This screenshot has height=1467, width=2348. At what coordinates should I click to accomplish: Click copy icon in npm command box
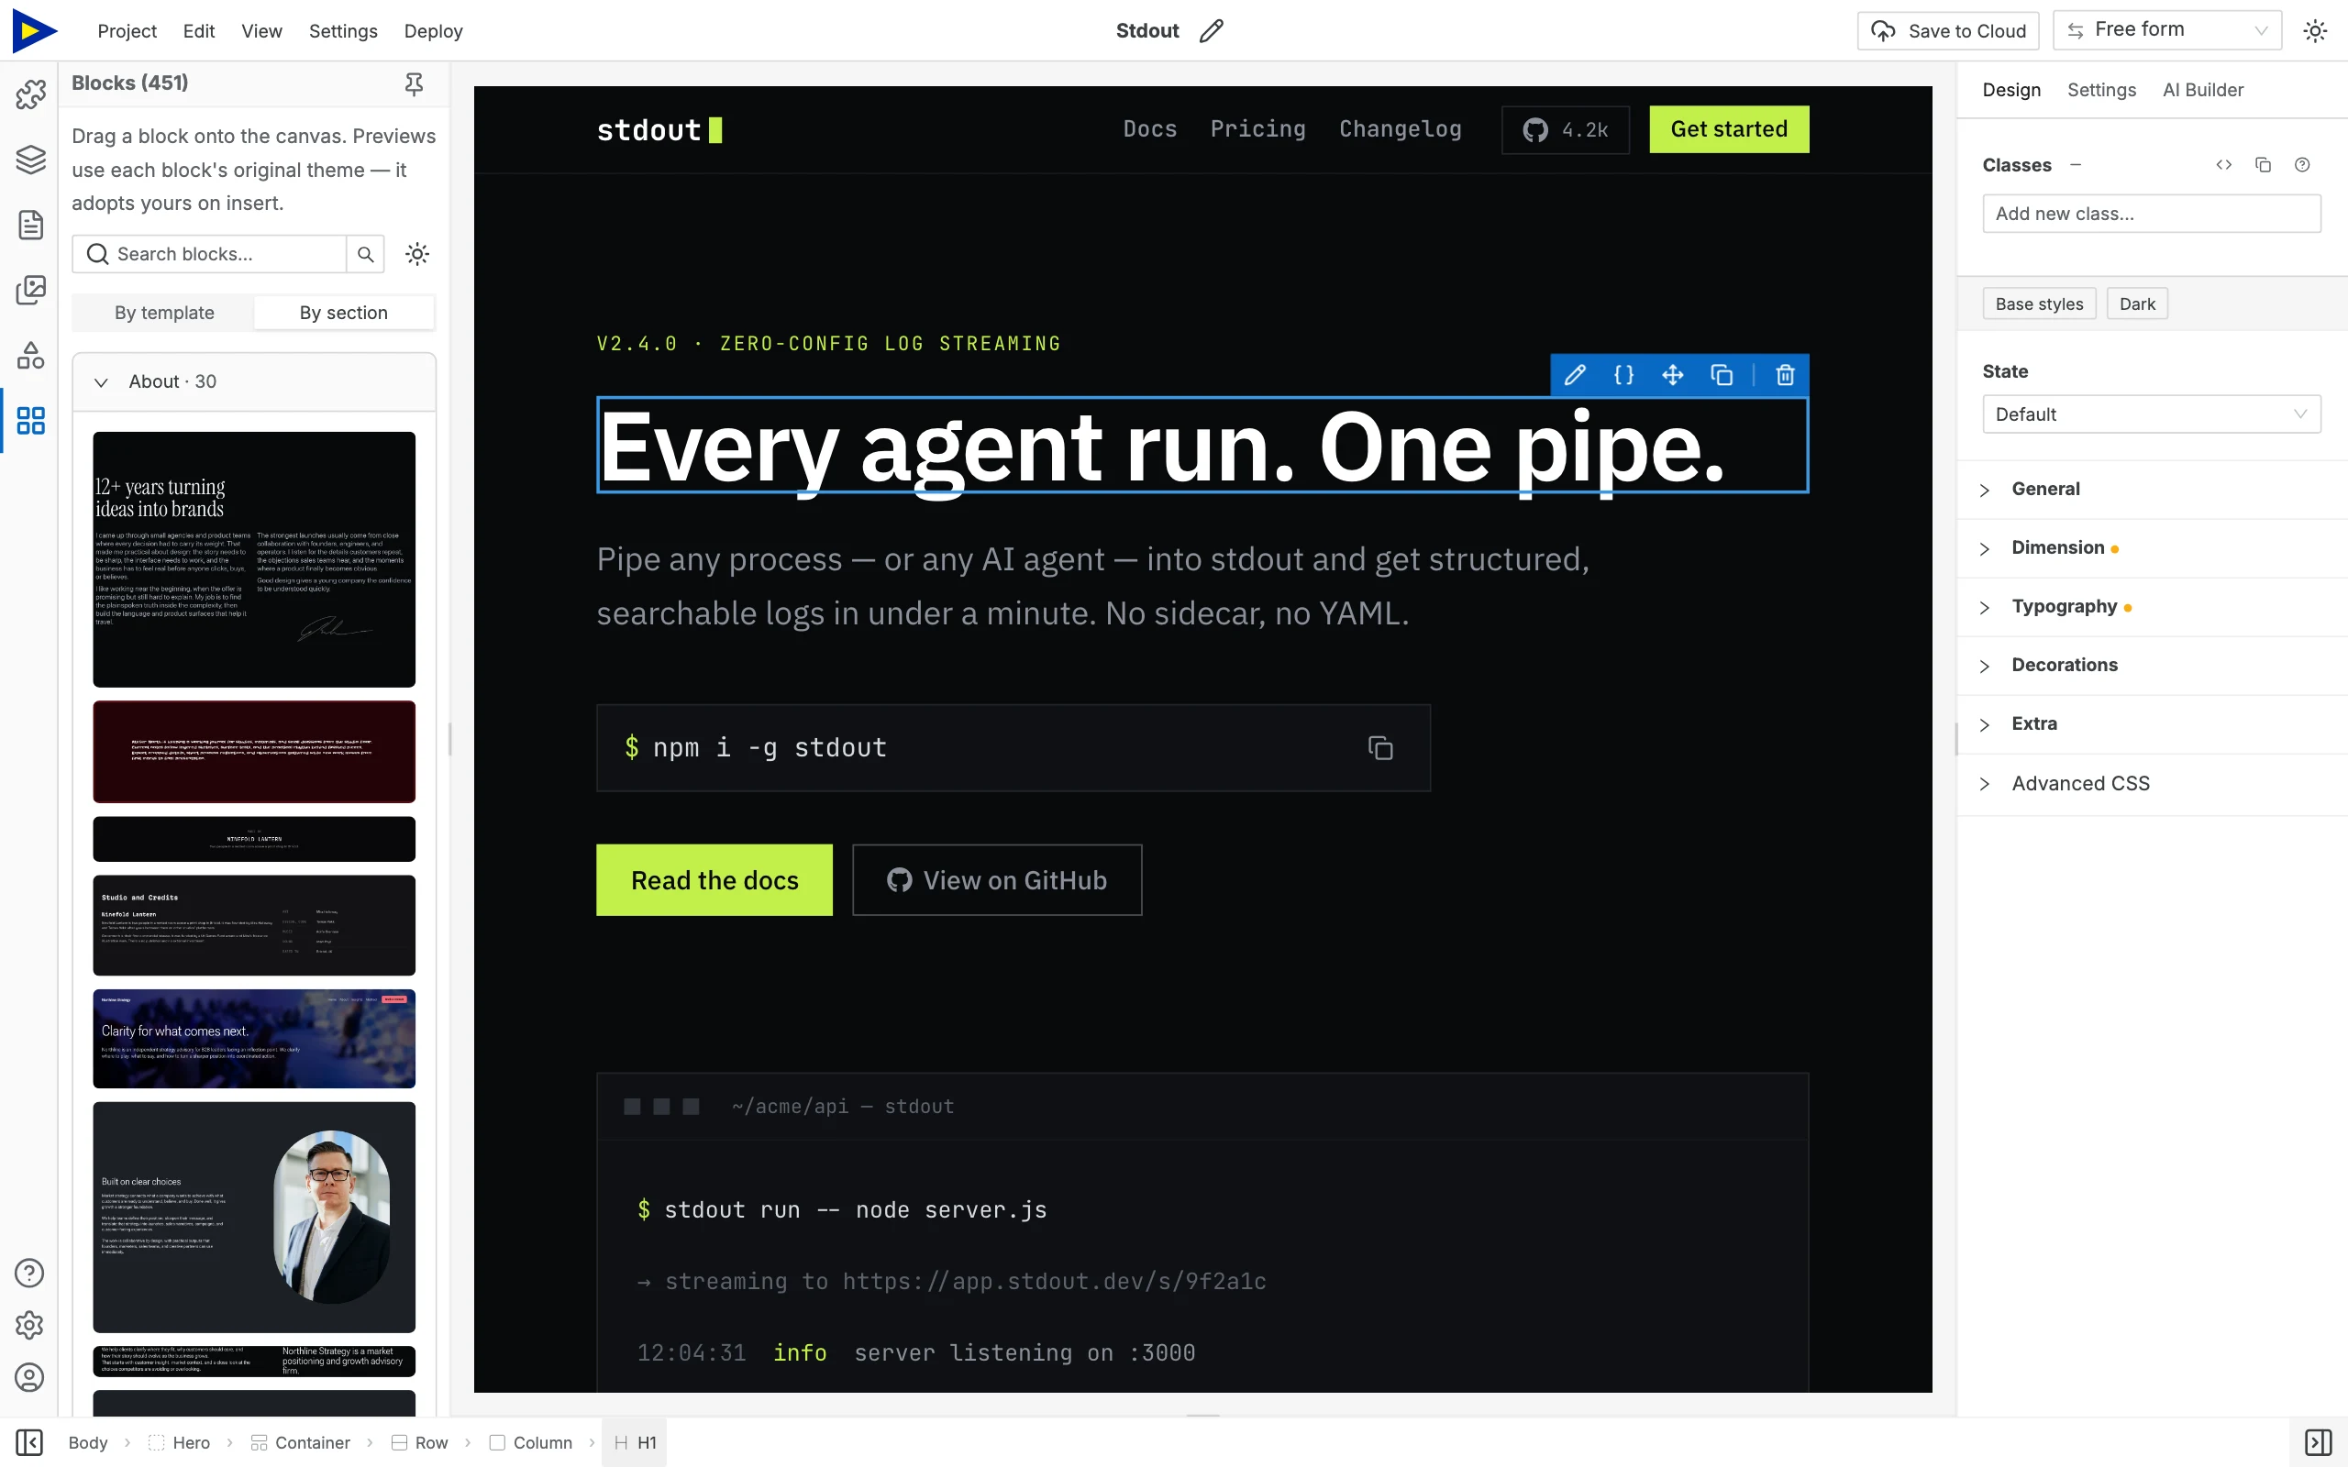[1379, 747]
